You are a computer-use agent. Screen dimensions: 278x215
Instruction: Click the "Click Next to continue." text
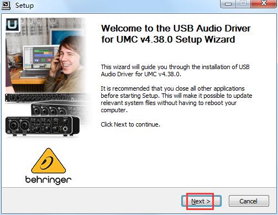tap(130, 124)
